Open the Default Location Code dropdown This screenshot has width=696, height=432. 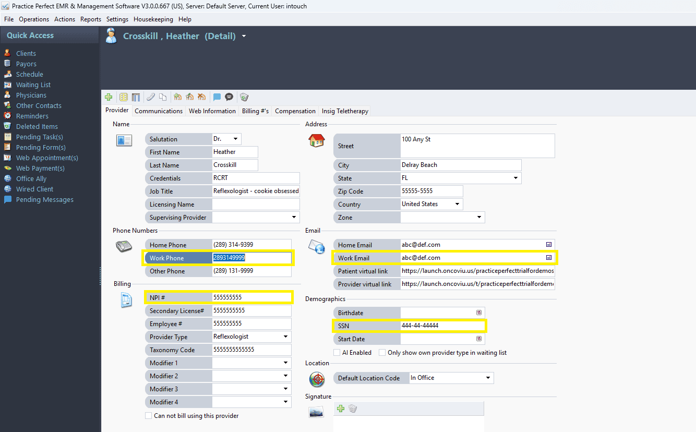click(488, 378)
